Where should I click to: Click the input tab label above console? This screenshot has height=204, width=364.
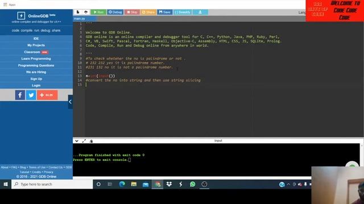[218, 141]
